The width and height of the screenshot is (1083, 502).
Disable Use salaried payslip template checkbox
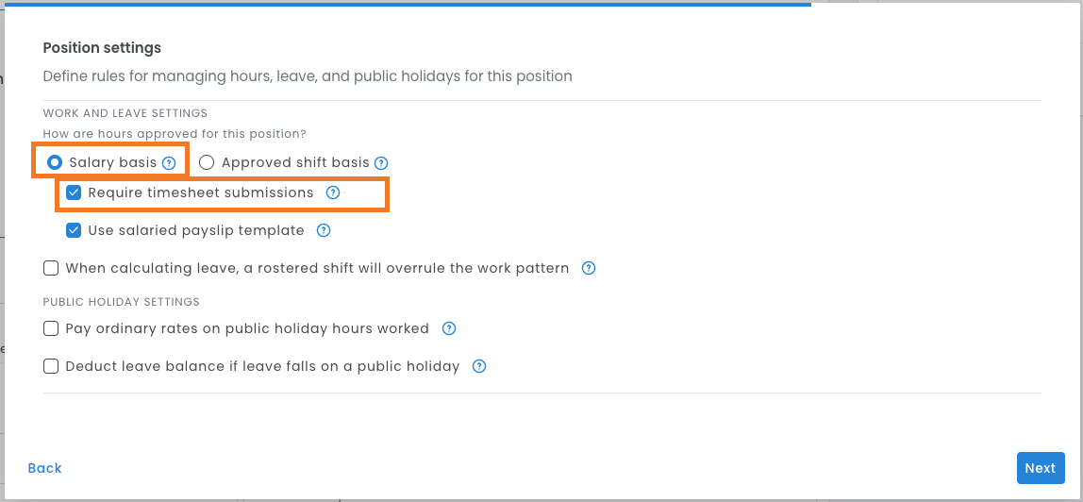[x=74, y=230]
